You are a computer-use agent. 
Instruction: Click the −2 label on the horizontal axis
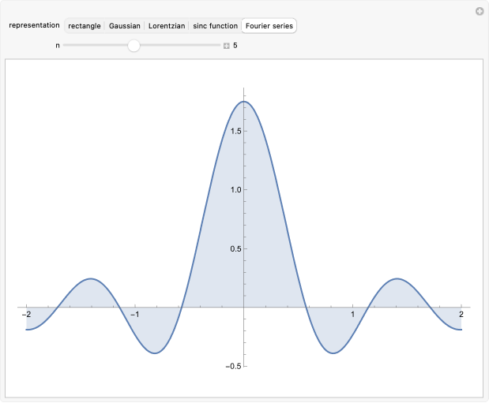[25, 315]
